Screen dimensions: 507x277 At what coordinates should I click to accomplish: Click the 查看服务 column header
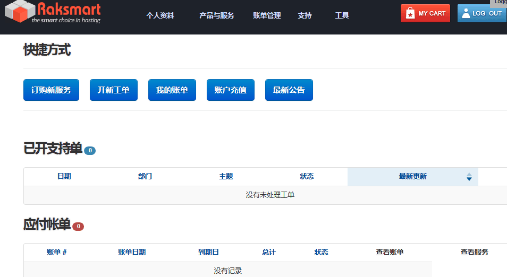[475, 252]
